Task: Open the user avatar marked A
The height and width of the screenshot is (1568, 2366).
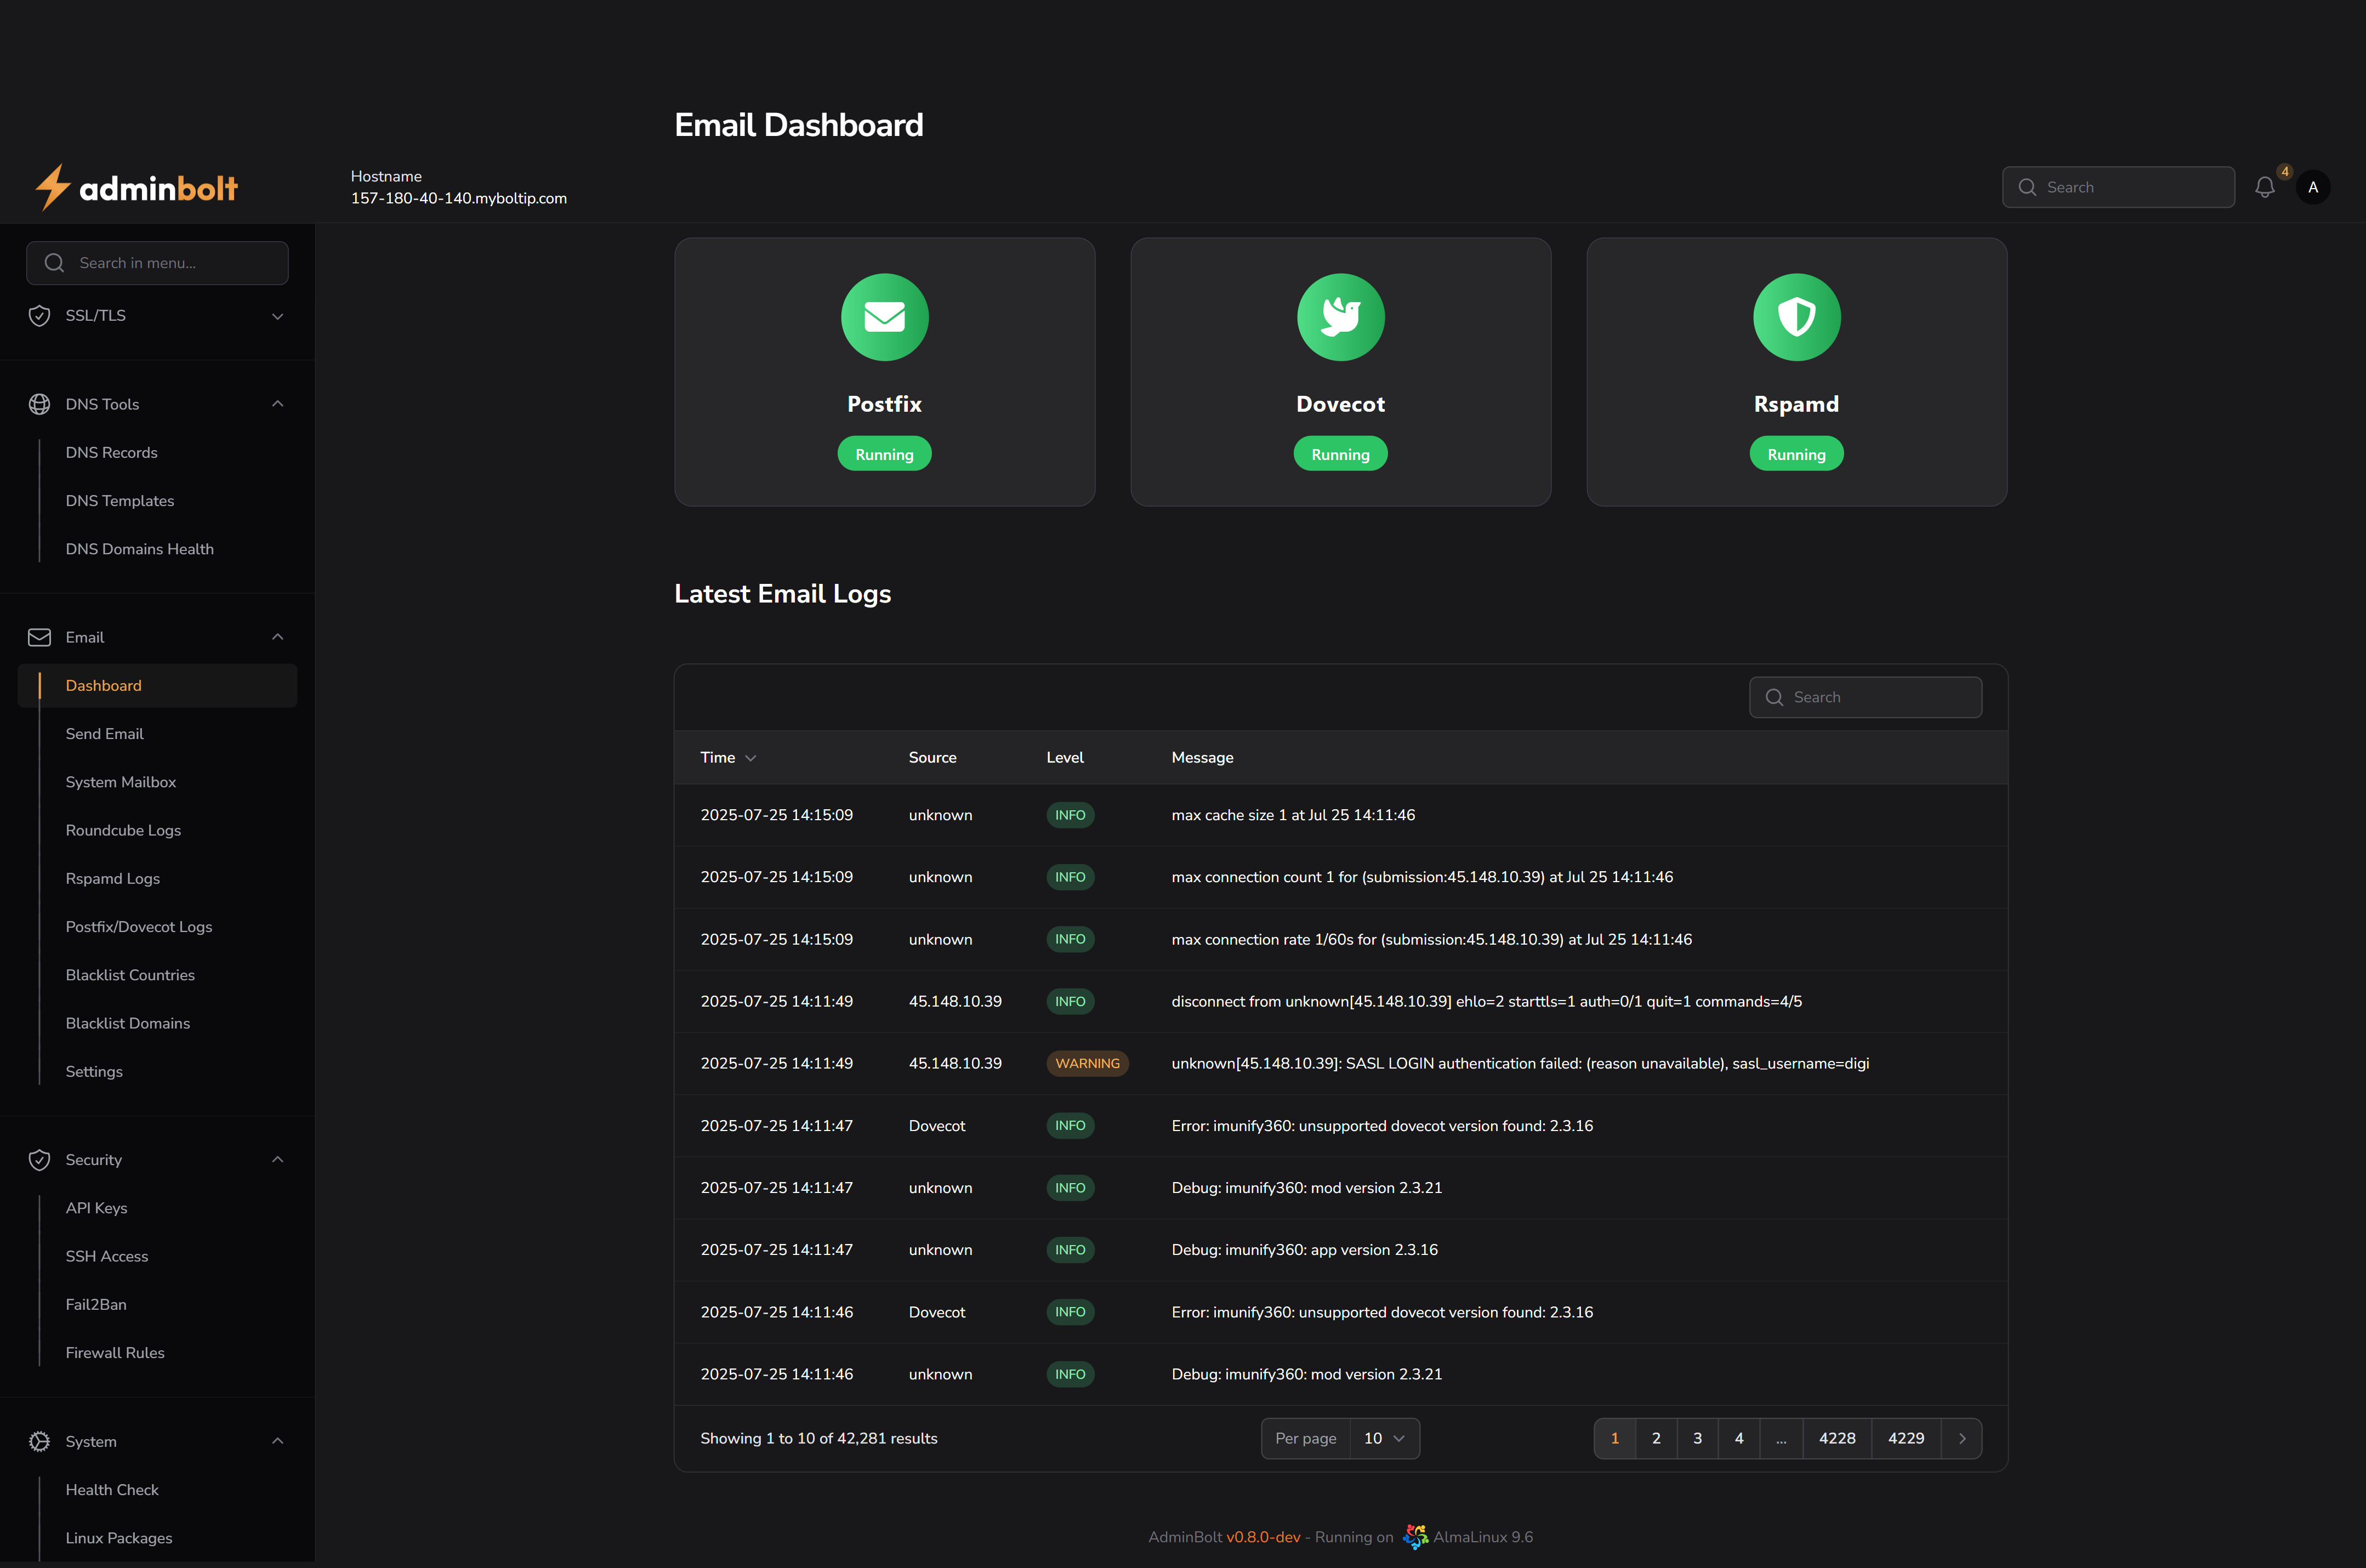Action: point(2312,186)
